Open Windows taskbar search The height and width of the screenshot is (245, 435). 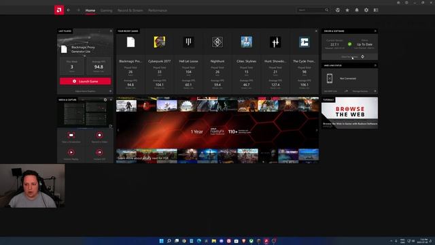tap(169, 241)
